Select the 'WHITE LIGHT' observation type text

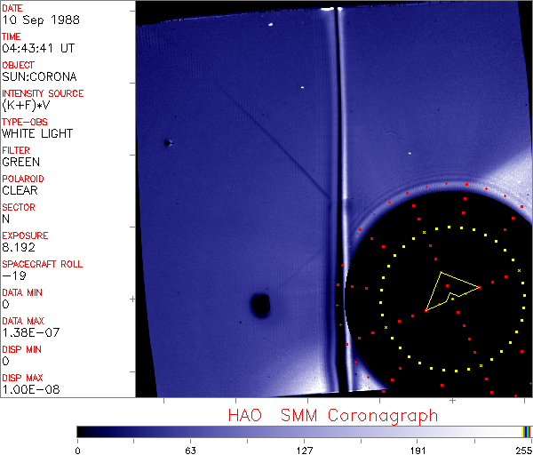coord(37,133)
